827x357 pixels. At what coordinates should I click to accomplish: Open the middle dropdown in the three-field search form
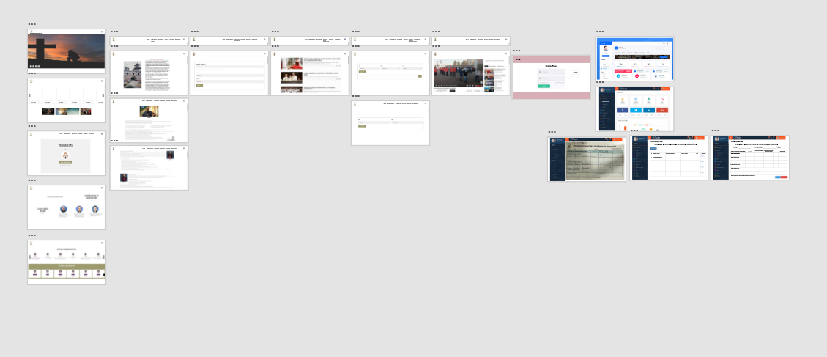coord(390,68)
